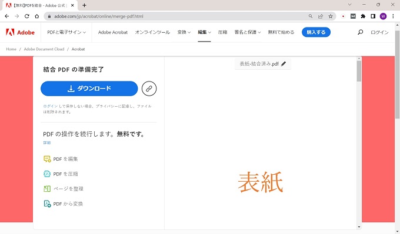Click the 結合 PDF の準備完了 heading
Viewport: 400px width, 234px height.
(74, 69)
